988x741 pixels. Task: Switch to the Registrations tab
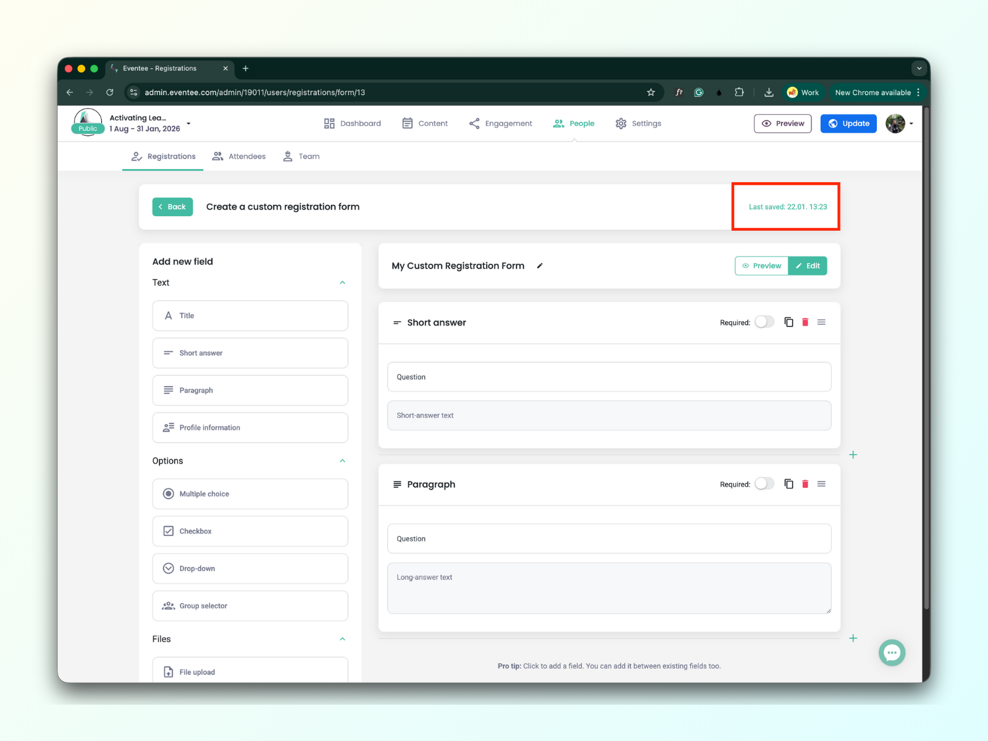[x=163, y=157]
